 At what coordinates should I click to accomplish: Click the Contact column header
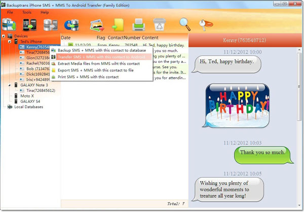tap(116, 38)
